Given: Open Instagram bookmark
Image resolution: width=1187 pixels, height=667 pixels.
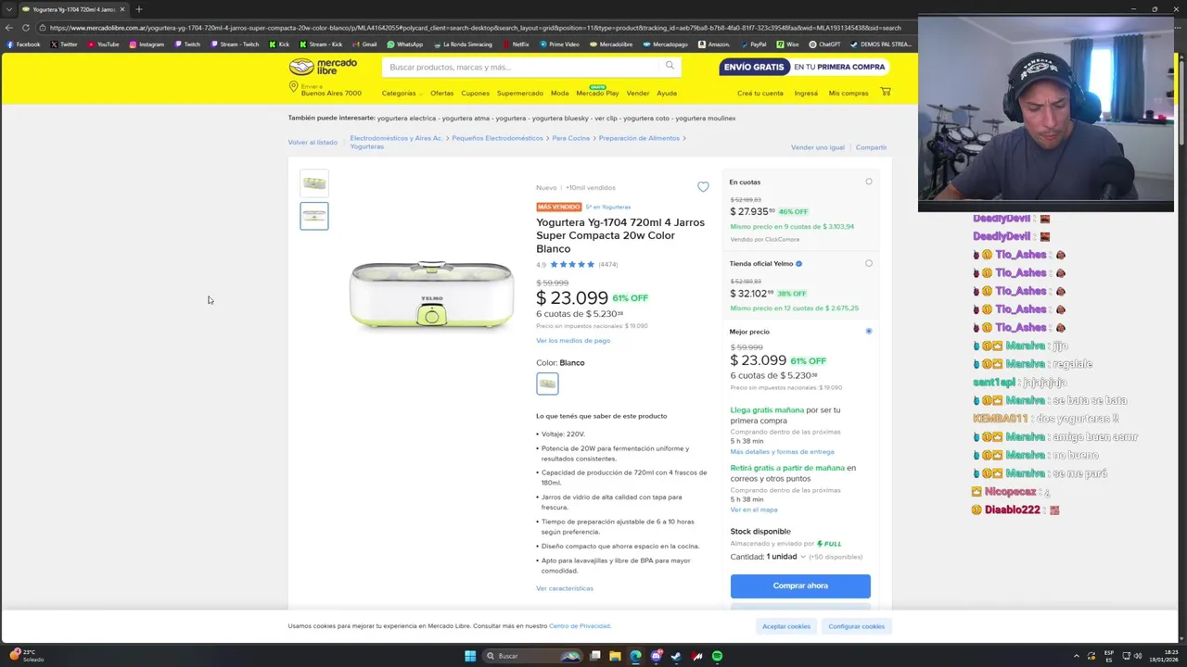Looking at the screenshot, I should point(147,44).
